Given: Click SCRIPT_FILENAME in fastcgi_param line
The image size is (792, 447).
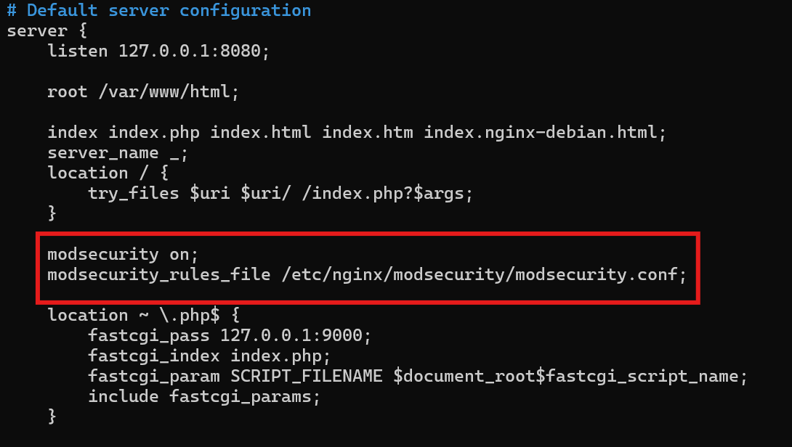Looking at the screenshot, I should (x=307, y=377).
